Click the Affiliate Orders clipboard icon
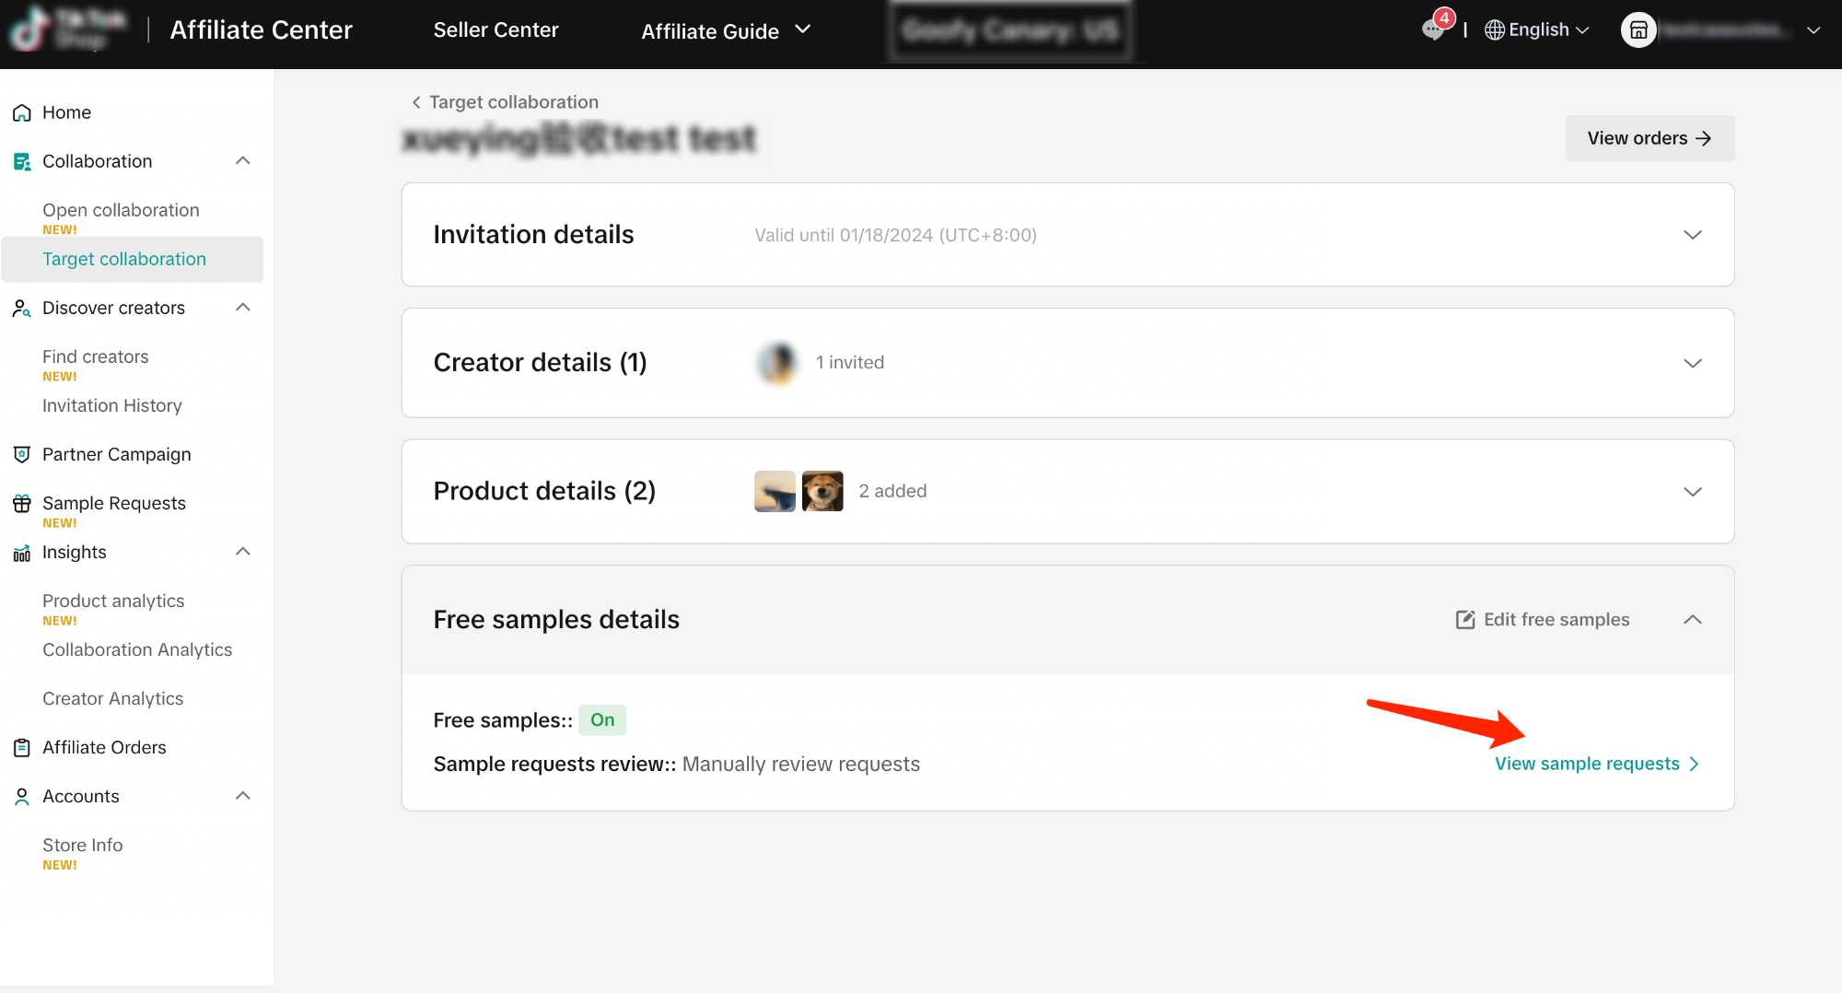Viewport: 1842px width, 993px height. pyautogui.click(x=22, y=748)
